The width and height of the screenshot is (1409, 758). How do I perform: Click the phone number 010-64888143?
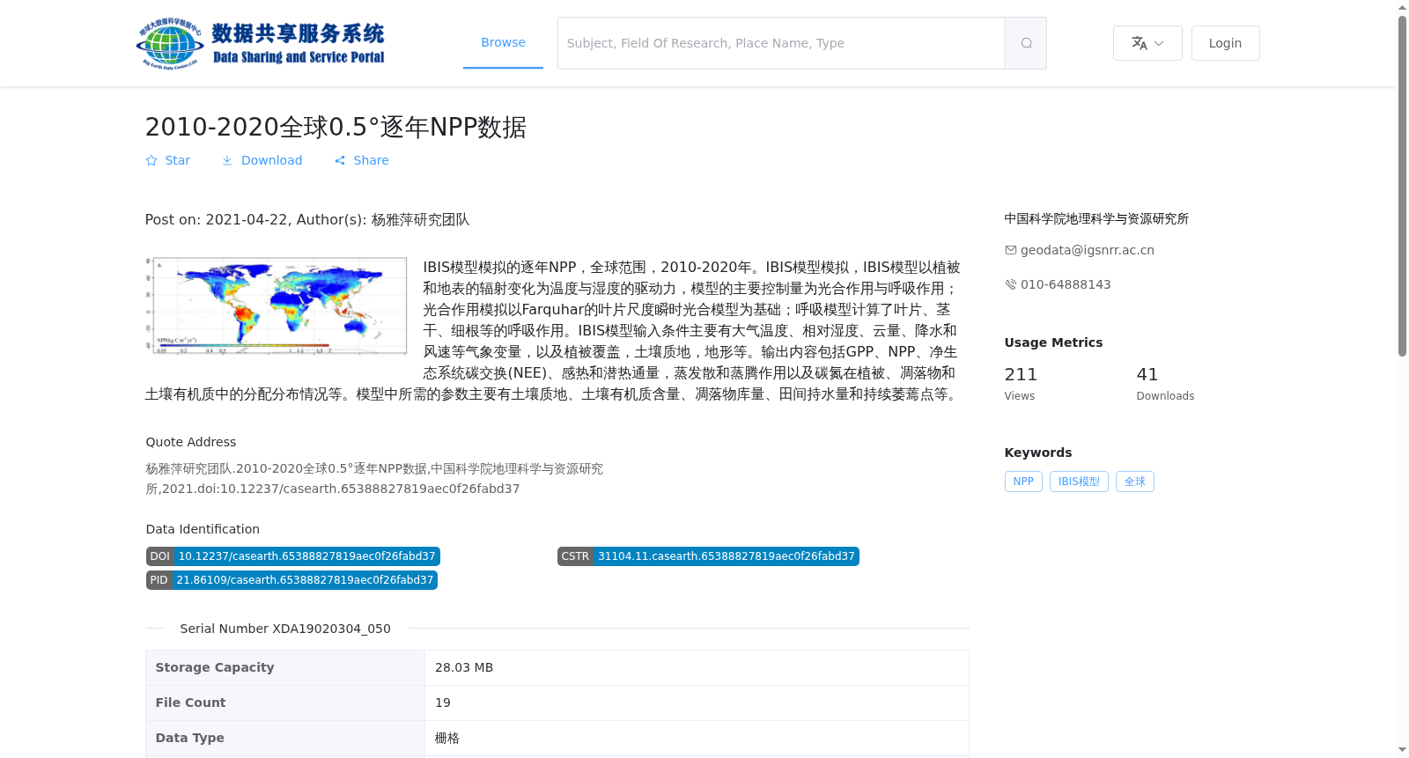click(1066, 284)
